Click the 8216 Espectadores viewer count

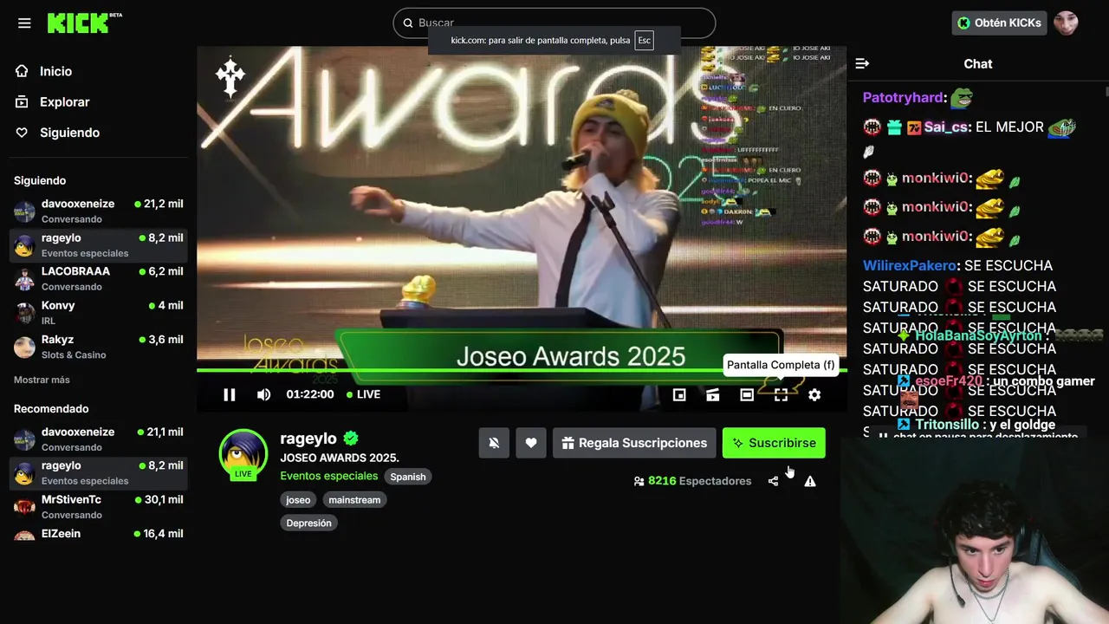click(x=692, y=481)
